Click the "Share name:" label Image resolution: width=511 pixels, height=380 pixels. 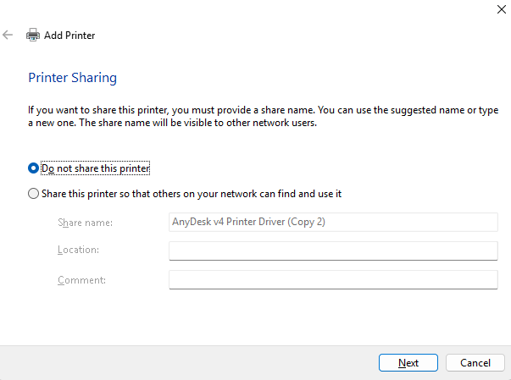[x=85, y=223]
